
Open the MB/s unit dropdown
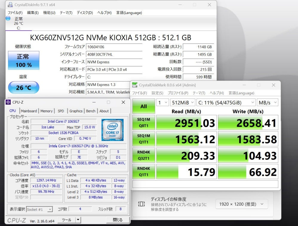(268, 103)
